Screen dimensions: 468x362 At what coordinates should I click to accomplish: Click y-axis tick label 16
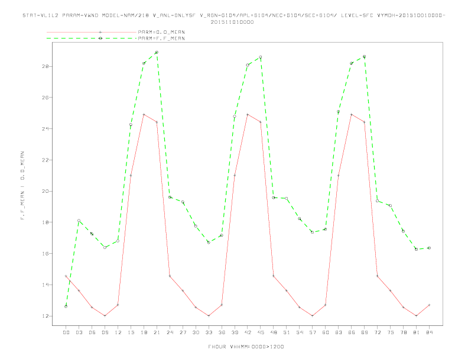click(45, 254)
